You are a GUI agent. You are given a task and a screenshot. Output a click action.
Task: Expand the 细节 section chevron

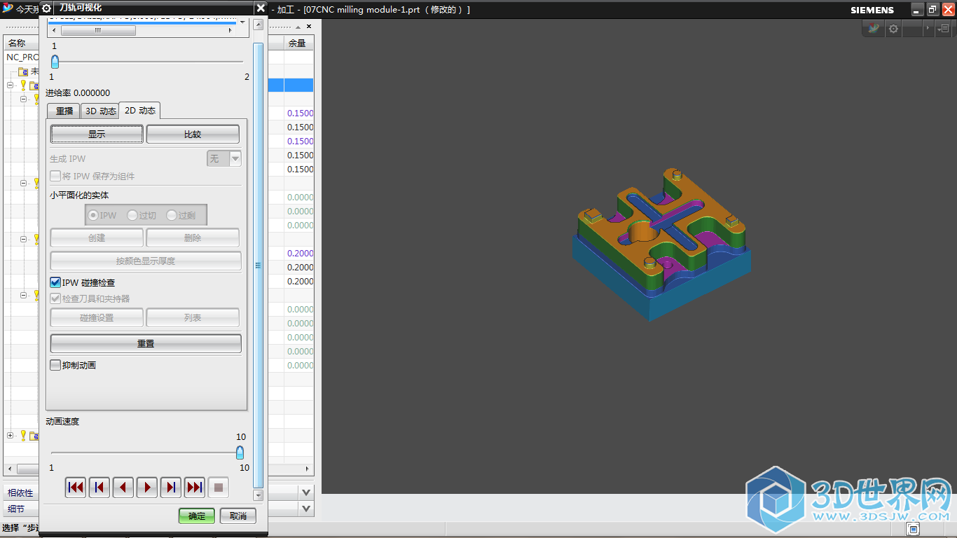(306, 509)
